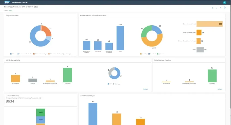Click the Relevance to Be Checked legend swatch

18,54
